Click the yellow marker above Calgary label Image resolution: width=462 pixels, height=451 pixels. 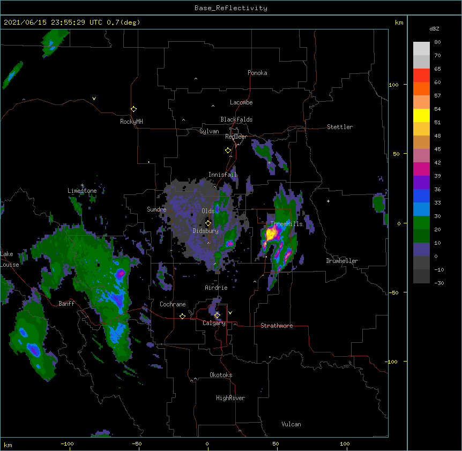point(217,315)
